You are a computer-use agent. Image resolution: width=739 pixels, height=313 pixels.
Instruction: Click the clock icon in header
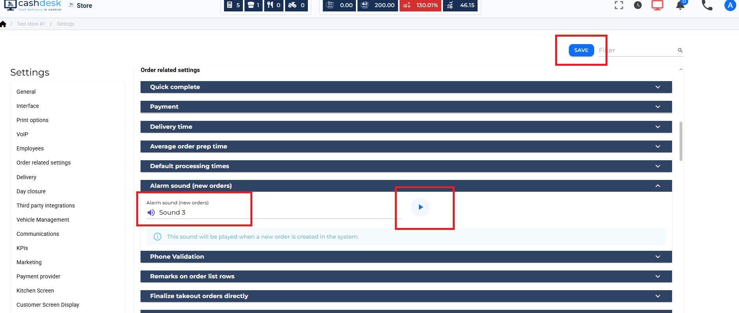coord(638,5)
